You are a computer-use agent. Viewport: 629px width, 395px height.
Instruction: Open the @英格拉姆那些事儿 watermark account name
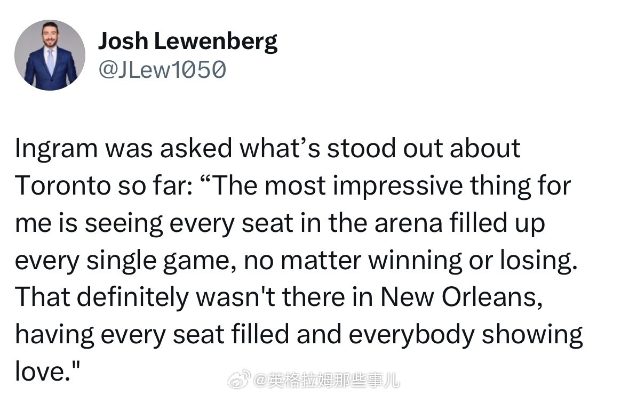326,380
